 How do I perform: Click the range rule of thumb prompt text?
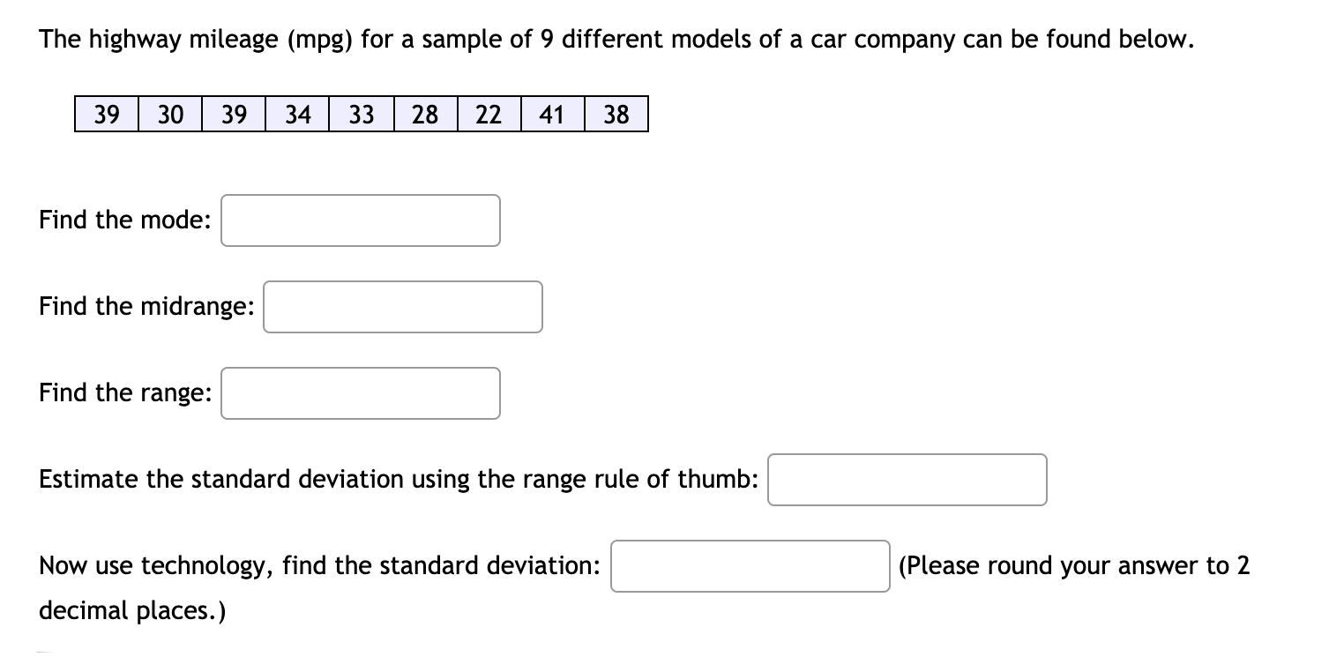point(397,479)
